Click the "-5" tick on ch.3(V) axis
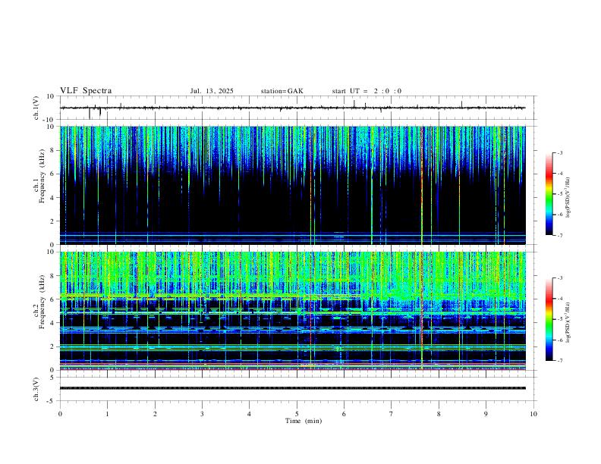Image resolution: width=601 pixels, height=464 pixels. point(52,401)
